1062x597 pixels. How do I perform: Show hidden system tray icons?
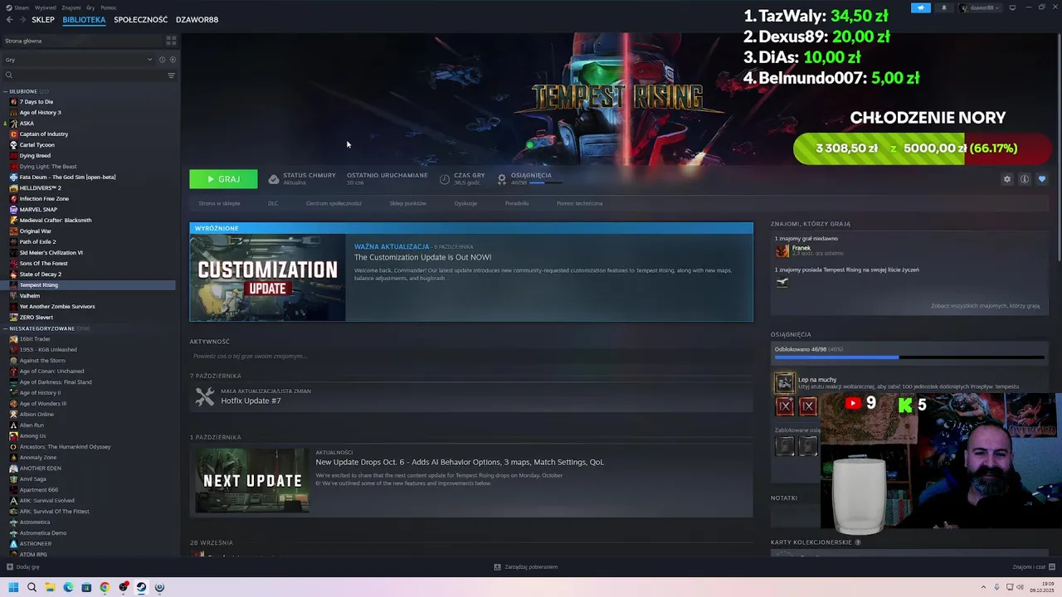point(984,587)
